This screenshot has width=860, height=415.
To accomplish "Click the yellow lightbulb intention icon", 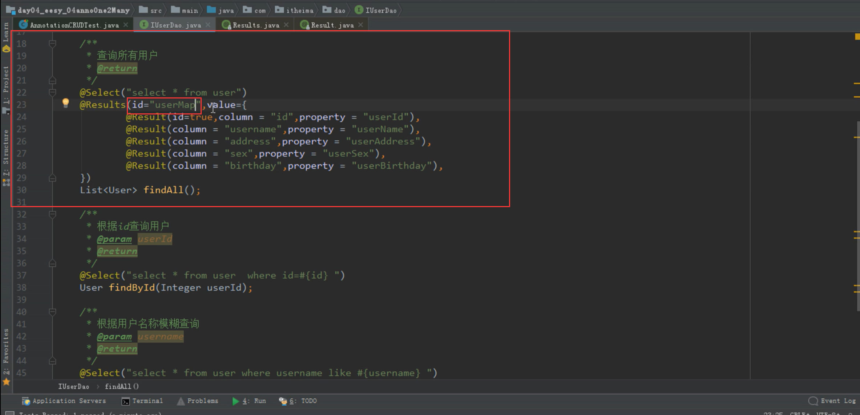I will pyautogui.click(x=65, y=102).
